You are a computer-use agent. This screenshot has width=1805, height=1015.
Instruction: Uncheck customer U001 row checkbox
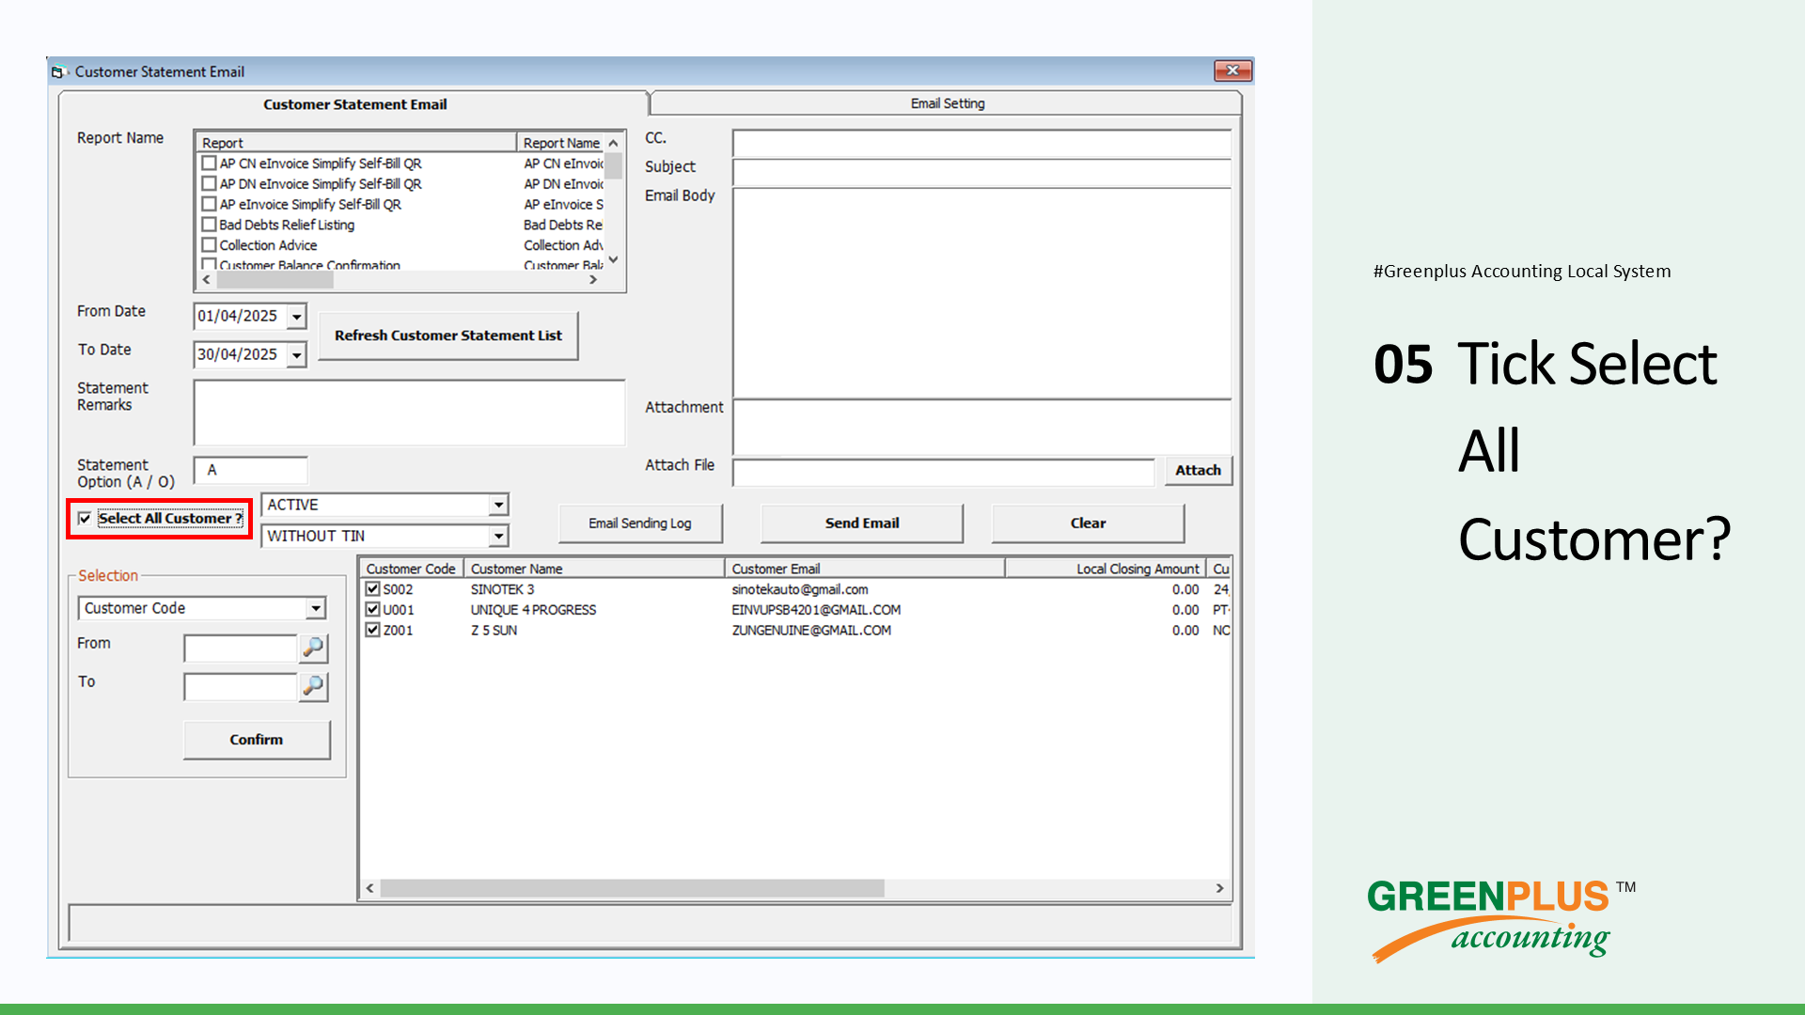[372, 610]
